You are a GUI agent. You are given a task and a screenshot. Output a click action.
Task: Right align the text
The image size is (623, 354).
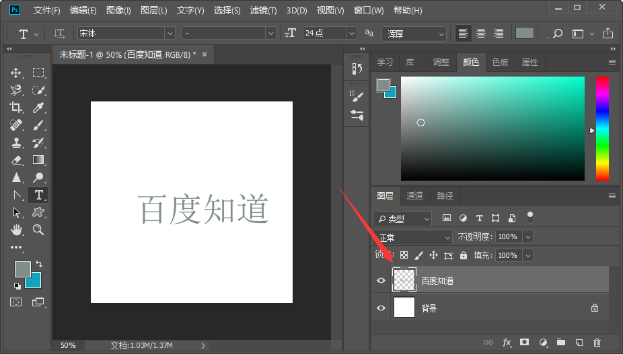[x=499, y=34]
